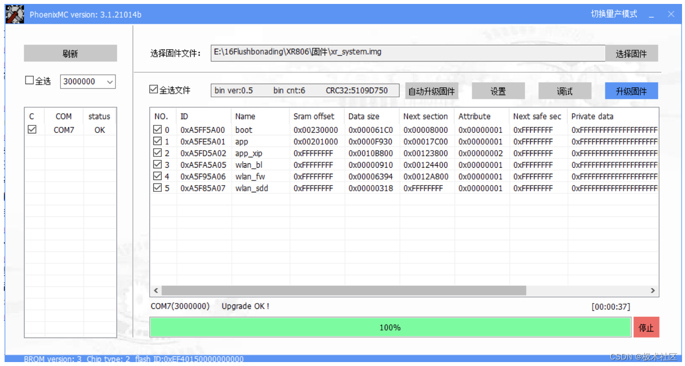Click the green 100% progress bar
Image resolution: width=685 pixels, height=366 pixels.
coord(390,327)
